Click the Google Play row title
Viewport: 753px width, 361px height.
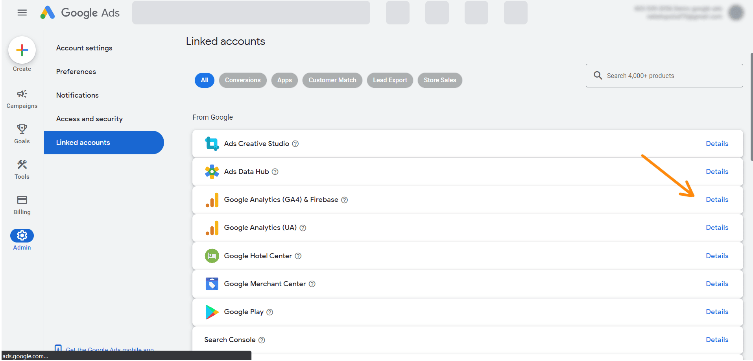(244, 312)
